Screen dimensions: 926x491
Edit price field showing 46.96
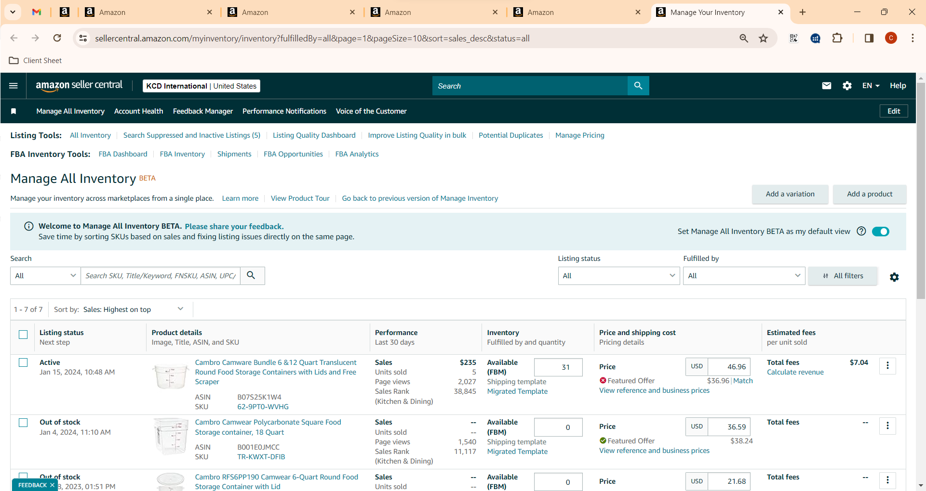coord(729,367)
